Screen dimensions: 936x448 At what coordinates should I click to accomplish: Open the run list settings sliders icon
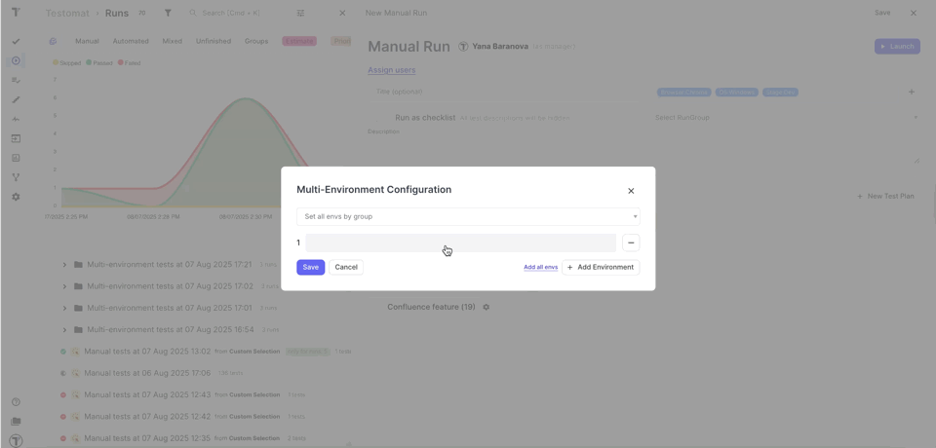300,14
